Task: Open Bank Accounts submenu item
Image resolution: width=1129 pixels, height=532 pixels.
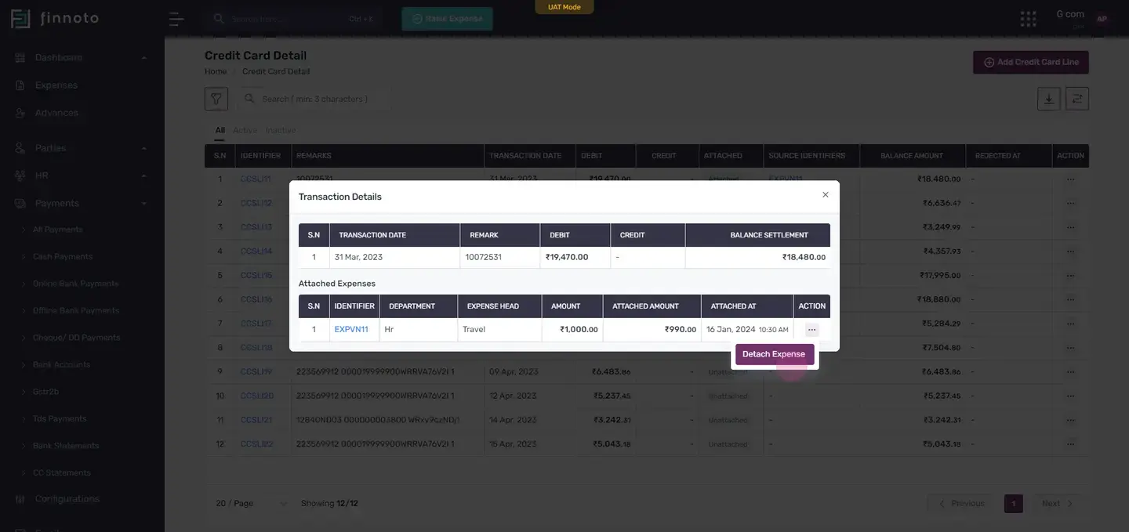Action: pos(61,365)
